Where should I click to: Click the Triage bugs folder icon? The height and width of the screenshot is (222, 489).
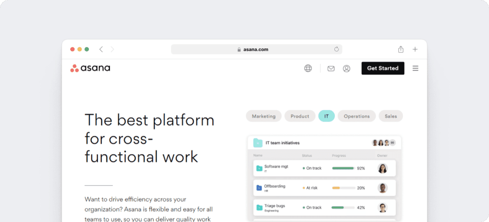(259, 208)
